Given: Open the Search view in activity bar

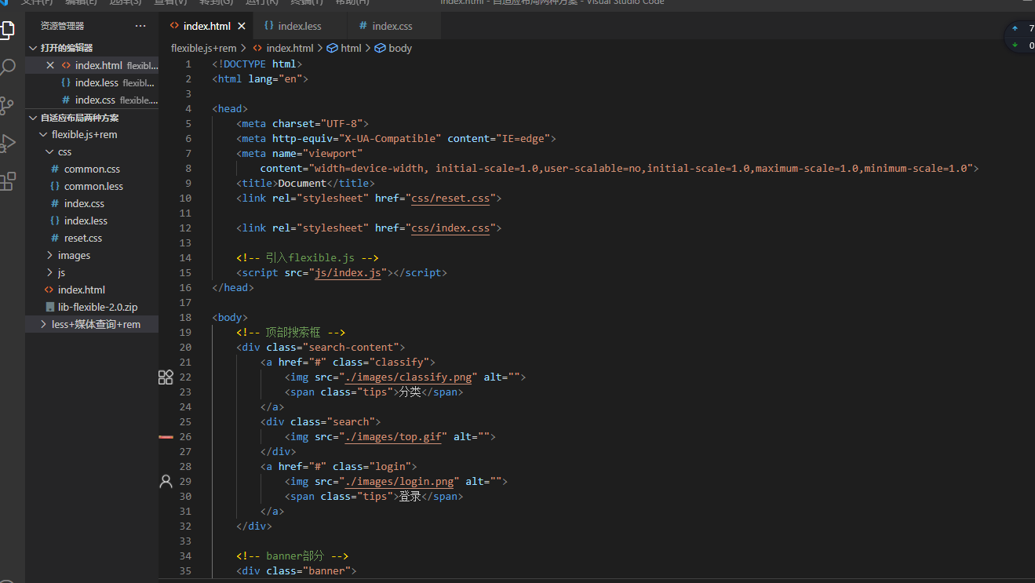Looking at the screenshot, I should pos(7,67).
